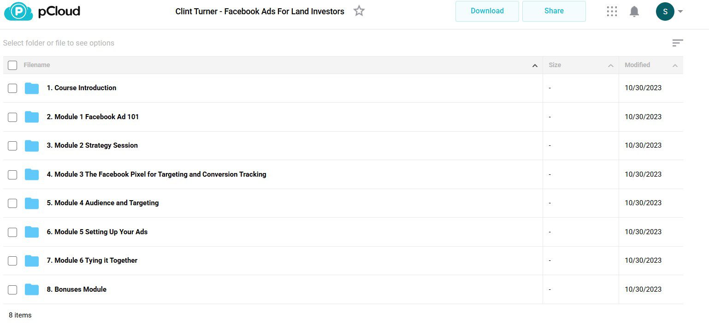Screen dimensions: 709x323
Task: Open the 4. Module 3 Facebook Pixel folder name
Action: (157, 174)
